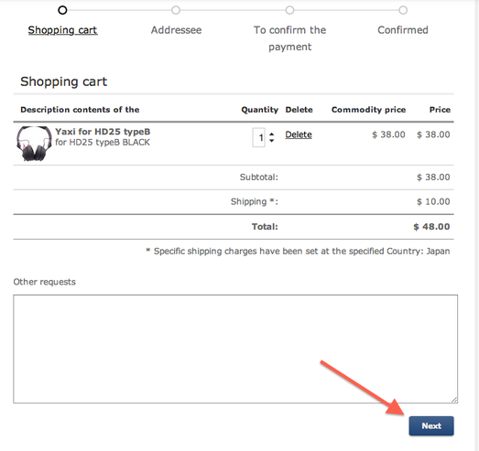Click the Yaxi for HD25 typeB title
Viewport: 479px width, 451px height.
tap(103, 132)
